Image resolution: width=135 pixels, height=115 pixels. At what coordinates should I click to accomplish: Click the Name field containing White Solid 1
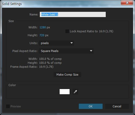(x=73, y=14)
